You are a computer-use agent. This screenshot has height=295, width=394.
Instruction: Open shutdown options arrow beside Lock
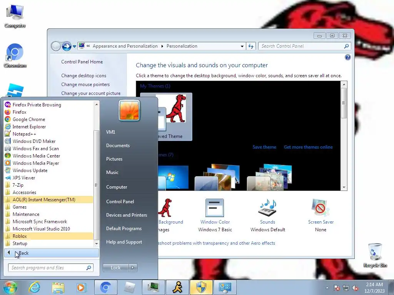tap(133, 268)
